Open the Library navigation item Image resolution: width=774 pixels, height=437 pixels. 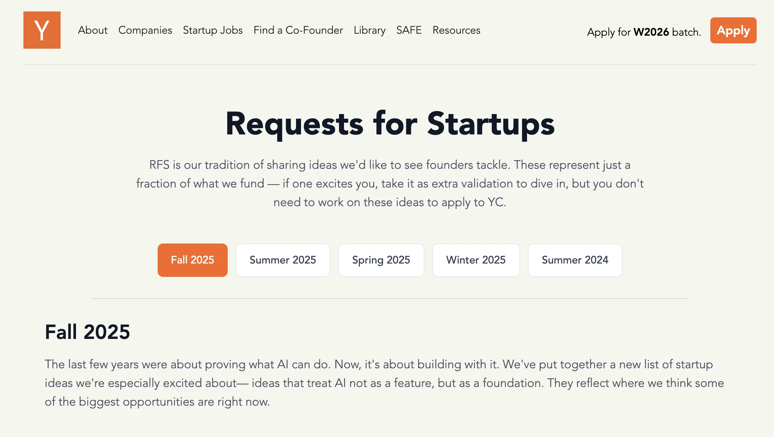tap(369, 30)
